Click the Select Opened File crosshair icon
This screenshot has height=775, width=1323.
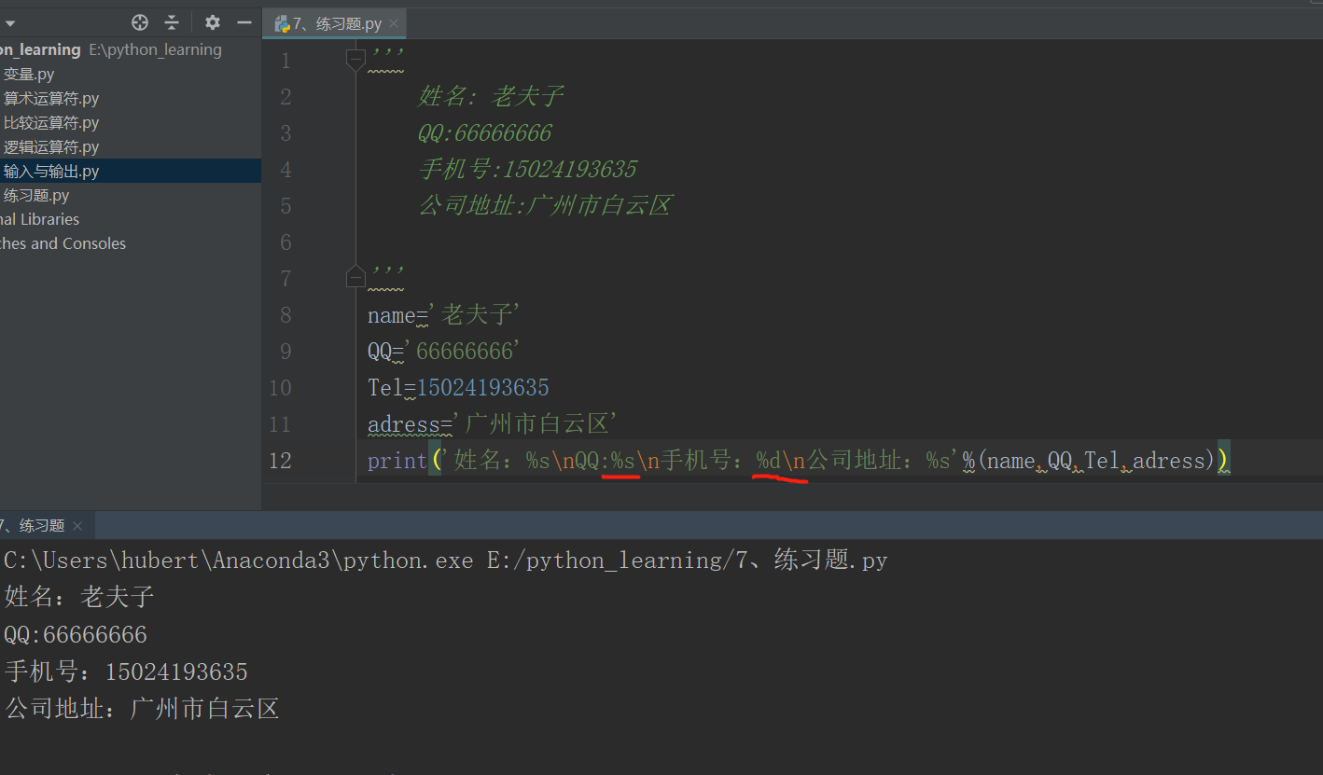(x=139, y=21)
